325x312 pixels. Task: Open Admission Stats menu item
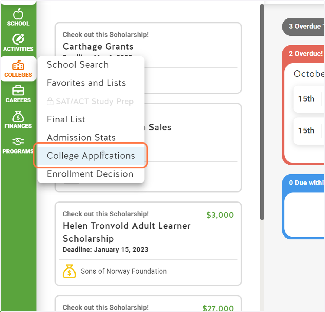point(91,137)
